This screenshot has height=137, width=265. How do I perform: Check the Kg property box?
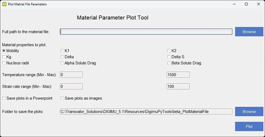click(4, 57)
